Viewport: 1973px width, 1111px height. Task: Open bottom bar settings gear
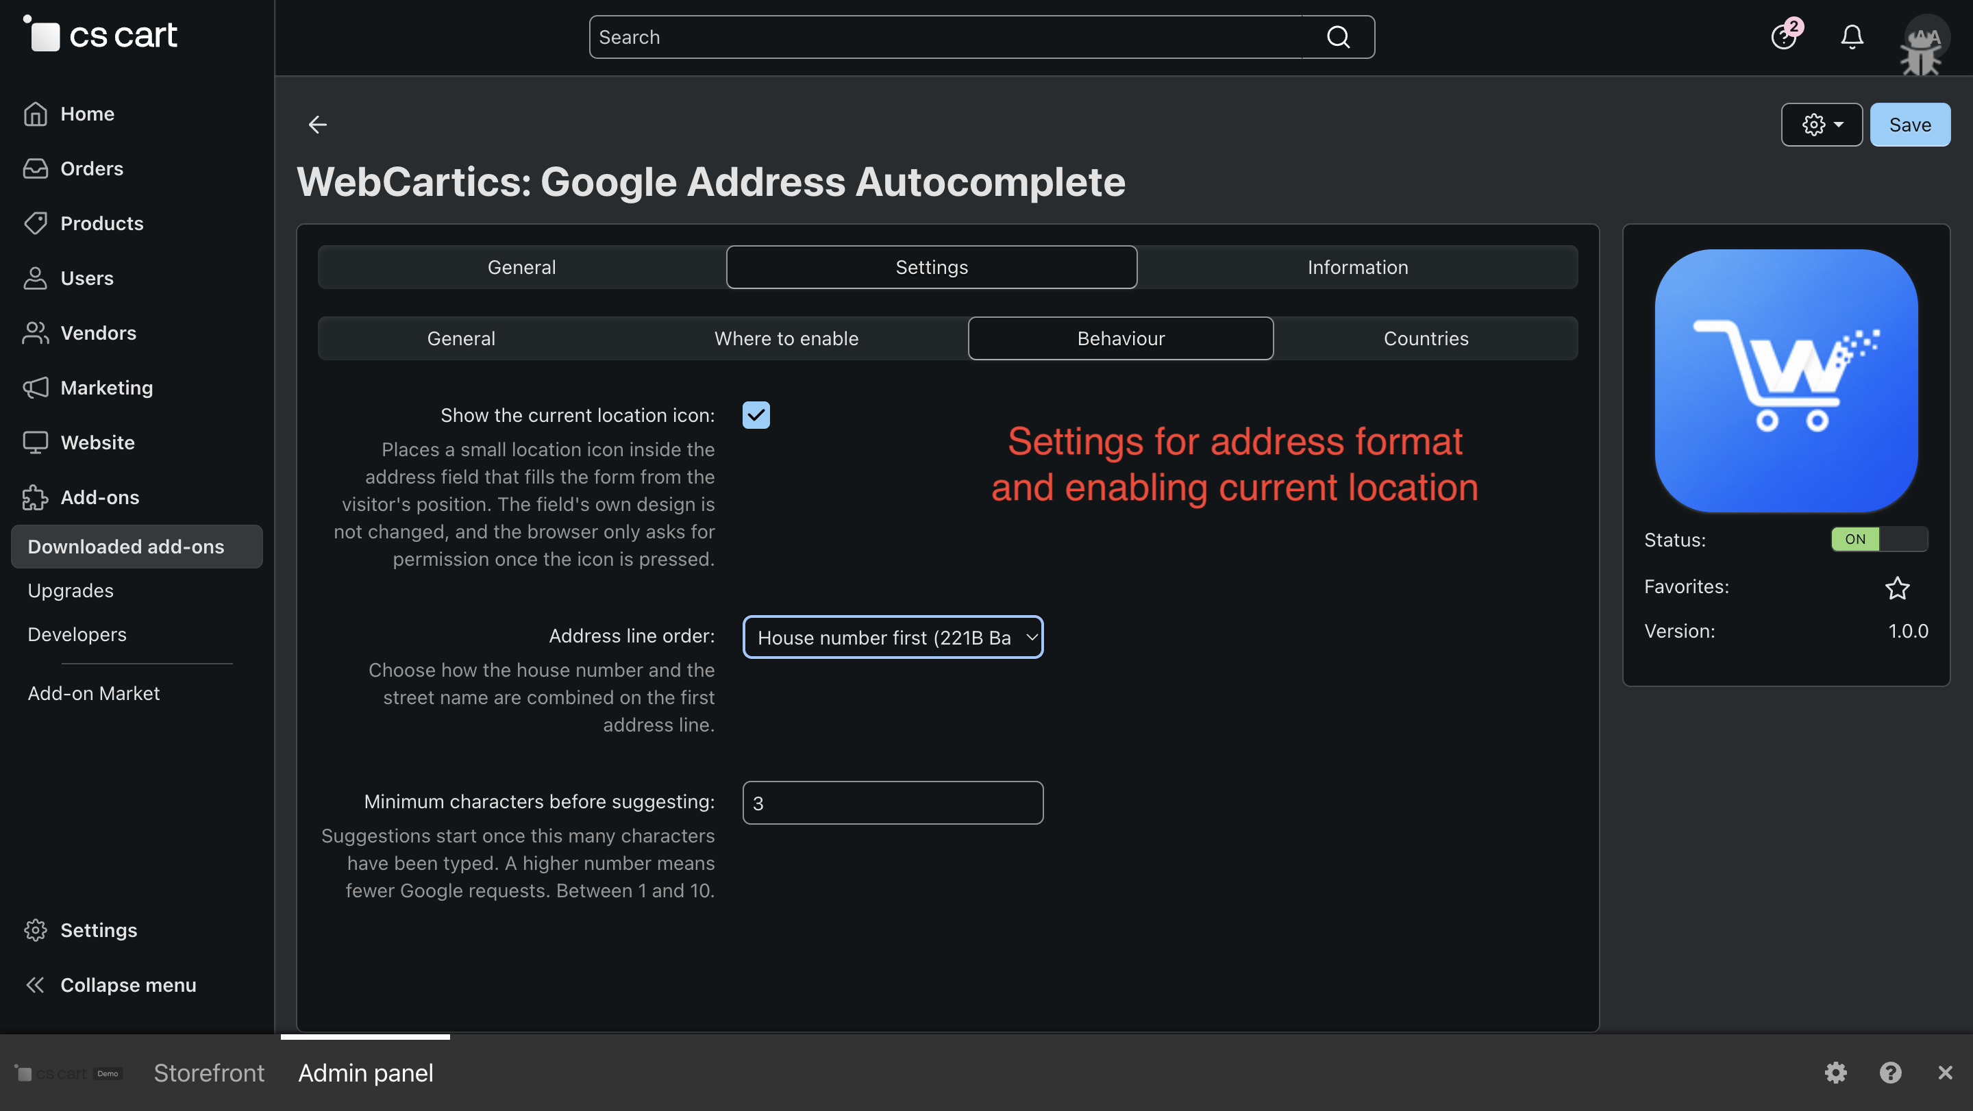click(1836, 1072)
